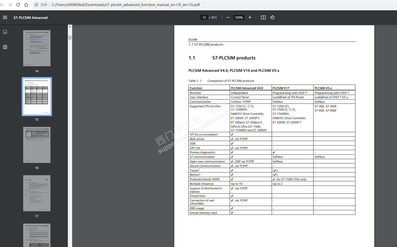Click the 'Traces' row label
The height and width of the screenshot is (247, 397).
coord(194,170)
